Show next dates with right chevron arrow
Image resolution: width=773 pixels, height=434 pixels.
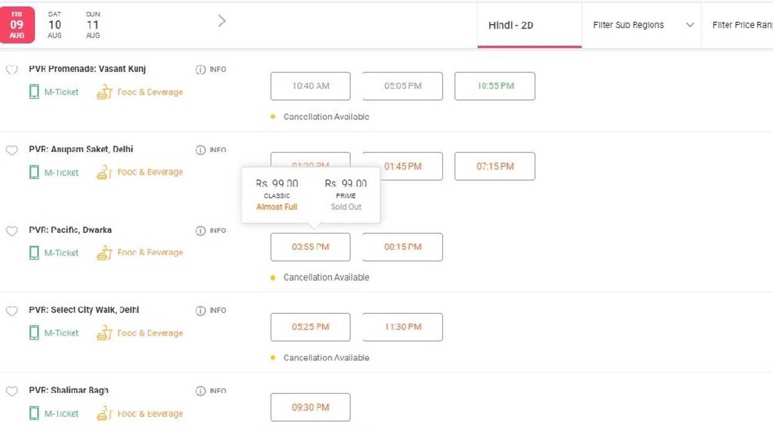222,22
